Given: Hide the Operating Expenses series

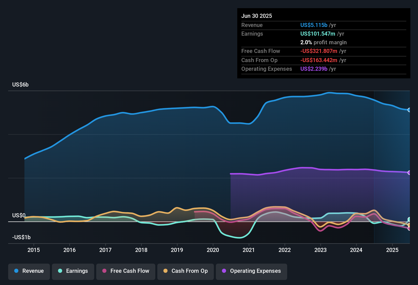Looking at the screenshot, I should pos(252,271).
